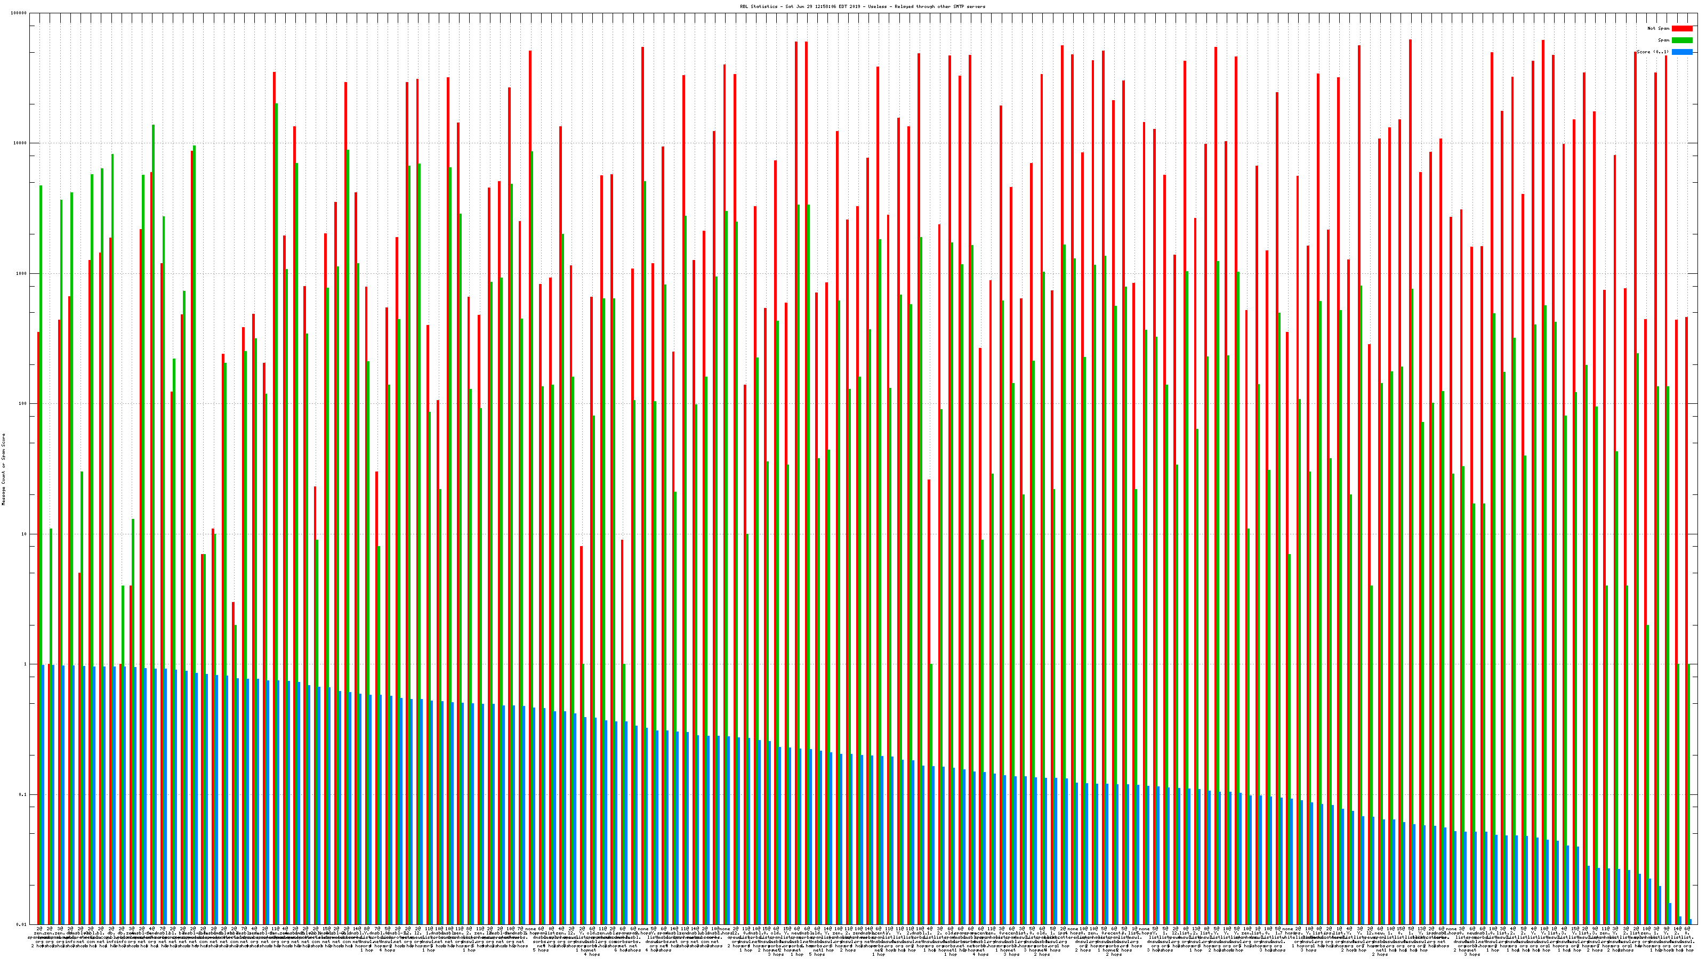
Task: Click the 100000 y-axis tick label
Action: coord(19,13)
